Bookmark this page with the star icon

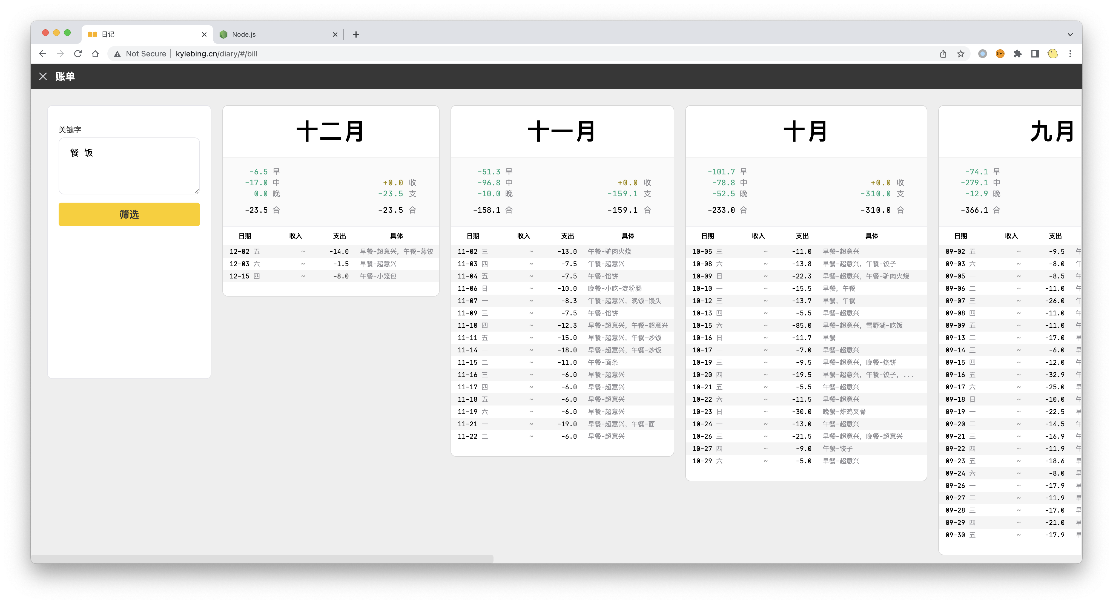tap(960, 54)
